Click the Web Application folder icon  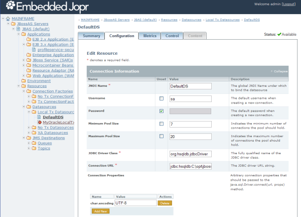click(x=29, y=76)
